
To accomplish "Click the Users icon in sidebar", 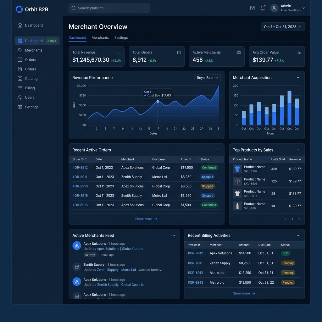I will pos(20,97).
